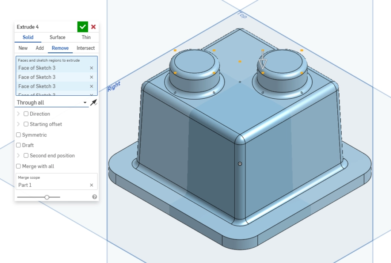
Task: Select the Add operation type
Action: [40, 48]
